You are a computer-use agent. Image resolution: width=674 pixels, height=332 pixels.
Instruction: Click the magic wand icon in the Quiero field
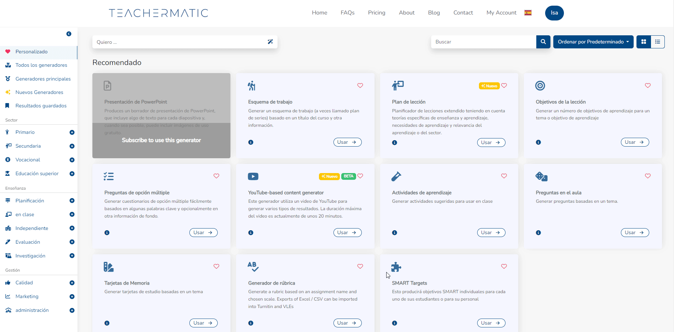pyautogui.click(x=270, y=42)
